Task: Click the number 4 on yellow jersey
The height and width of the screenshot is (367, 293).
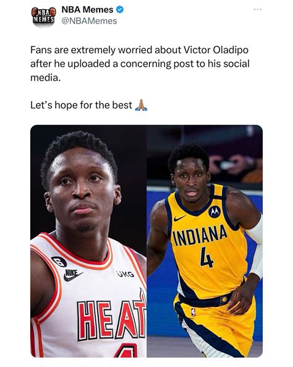Action: 207,259
